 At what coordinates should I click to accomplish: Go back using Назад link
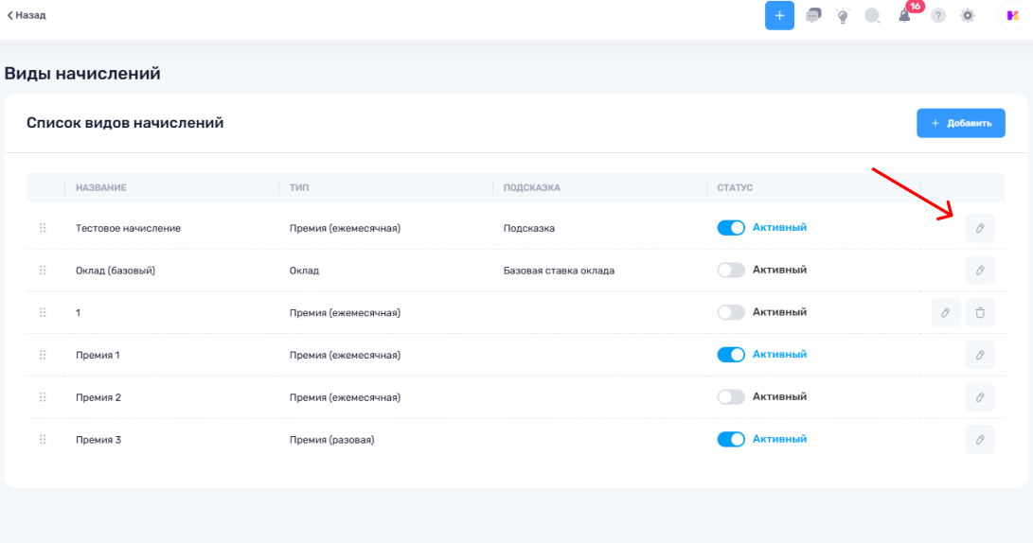click(x=27, y=15)
